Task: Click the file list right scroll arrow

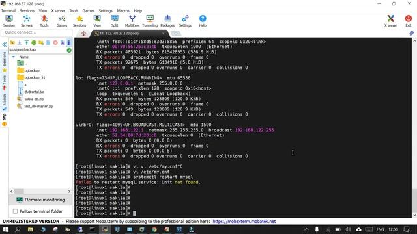Action: pyautogui.click(x=69, y=191)
